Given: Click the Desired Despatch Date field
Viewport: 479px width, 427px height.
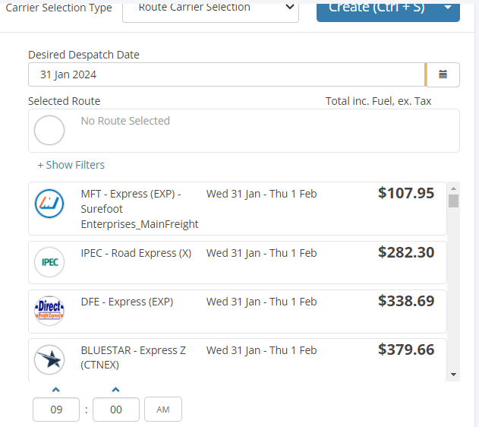Looking at the screenshot, I should pyautogui.click(x=226, y=74).
